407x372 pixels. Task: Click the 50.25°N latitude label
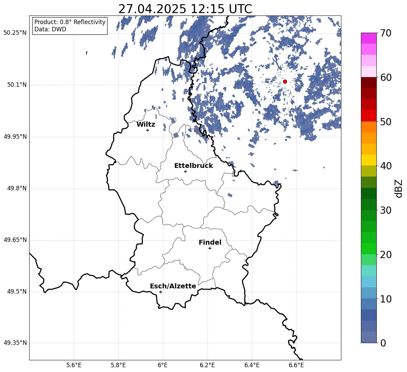(x=15, y=33)
